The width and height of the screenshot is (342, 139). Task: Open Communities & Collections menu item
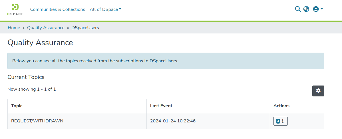tap(58, 9)
